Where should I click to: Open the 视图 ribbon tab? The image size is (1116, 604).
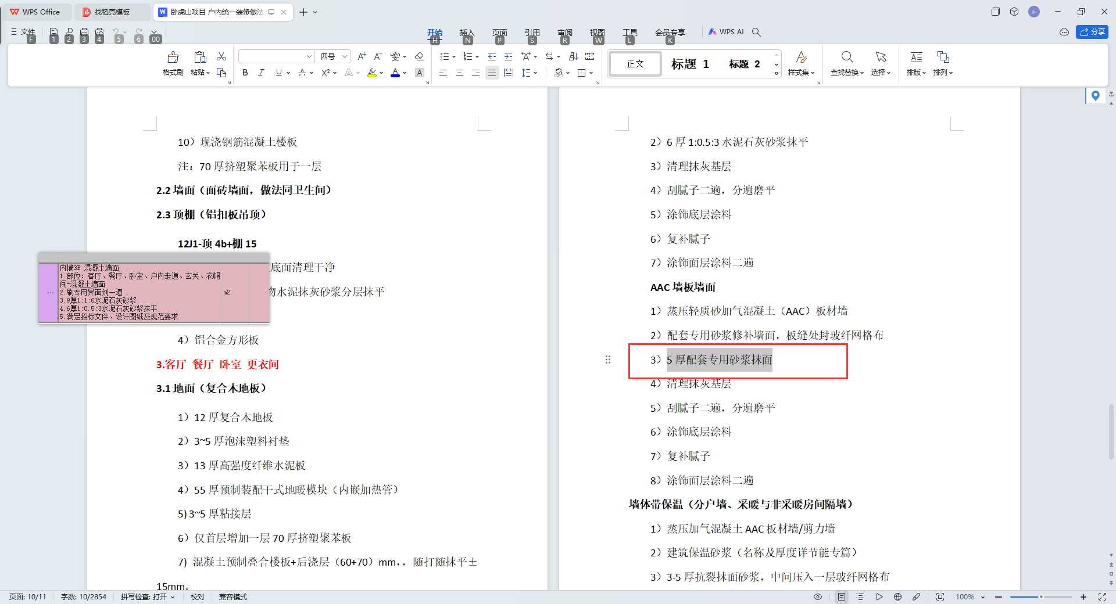point(598,33)
